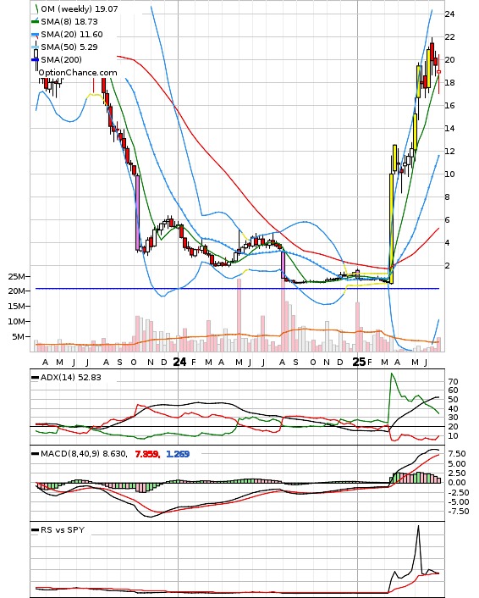The width and height of the screenshot is (479, 598).
Task: Click the dark blue SMA(200) legend marker
Action: [35, 59]
